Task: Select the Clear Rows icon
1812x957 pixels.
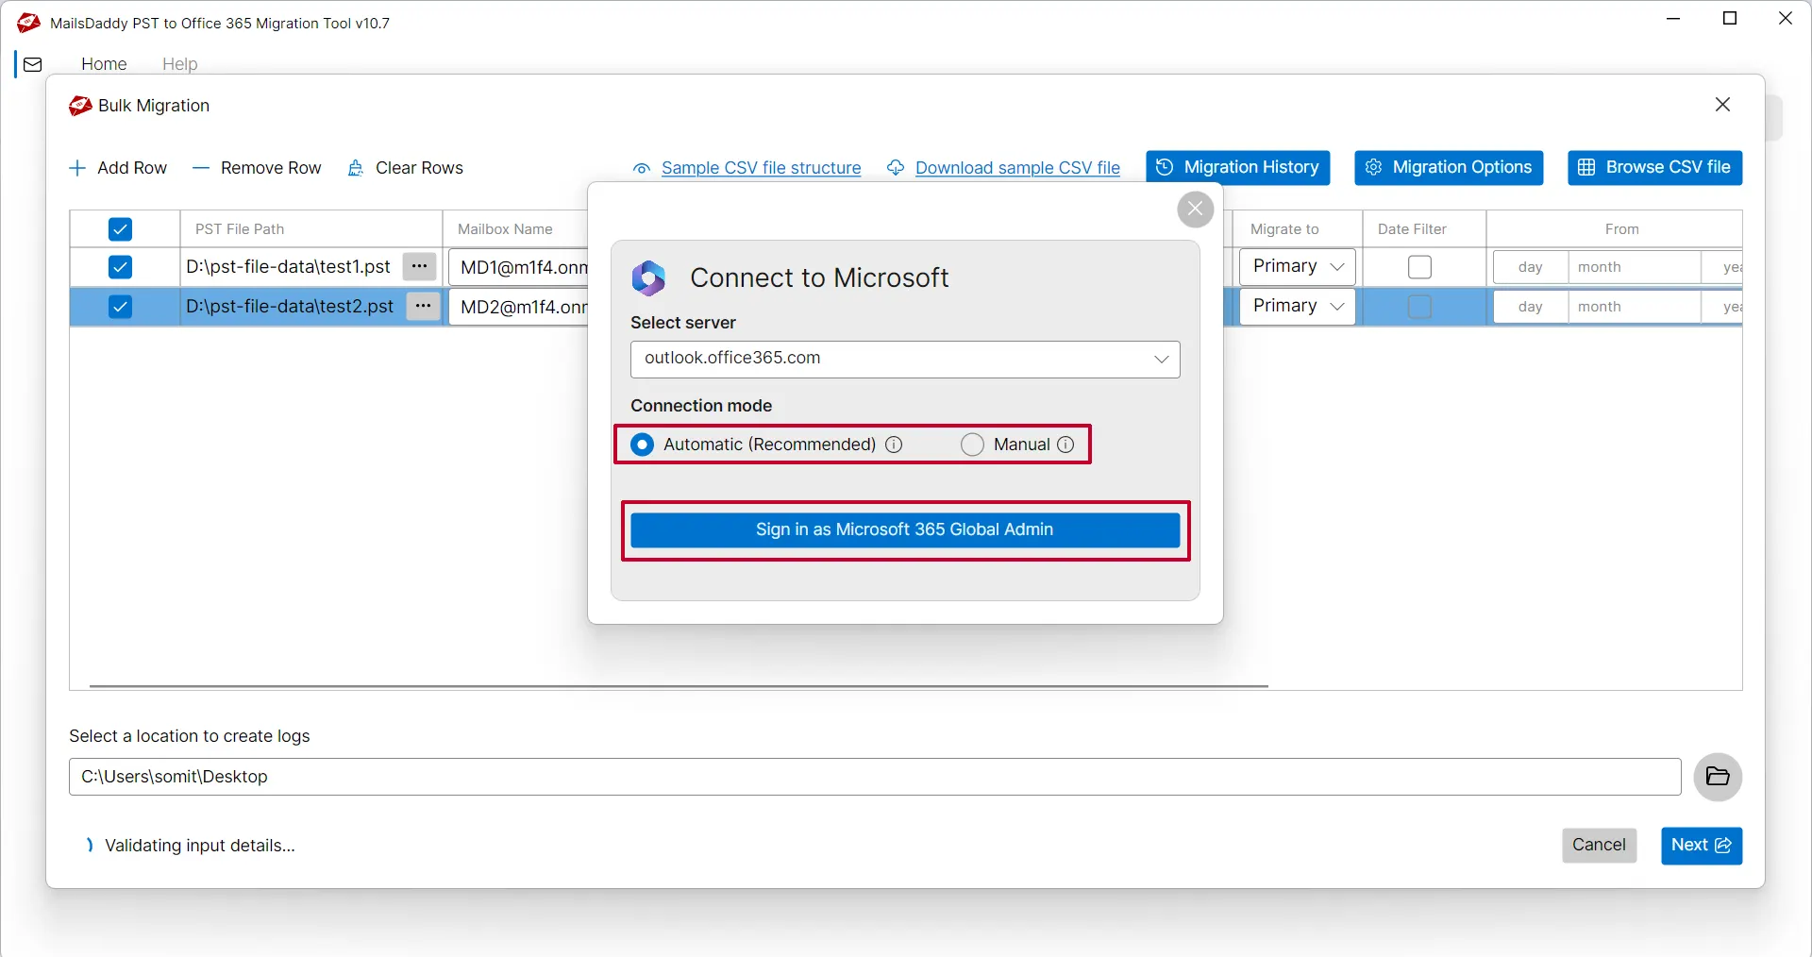Action: (356, 168)
